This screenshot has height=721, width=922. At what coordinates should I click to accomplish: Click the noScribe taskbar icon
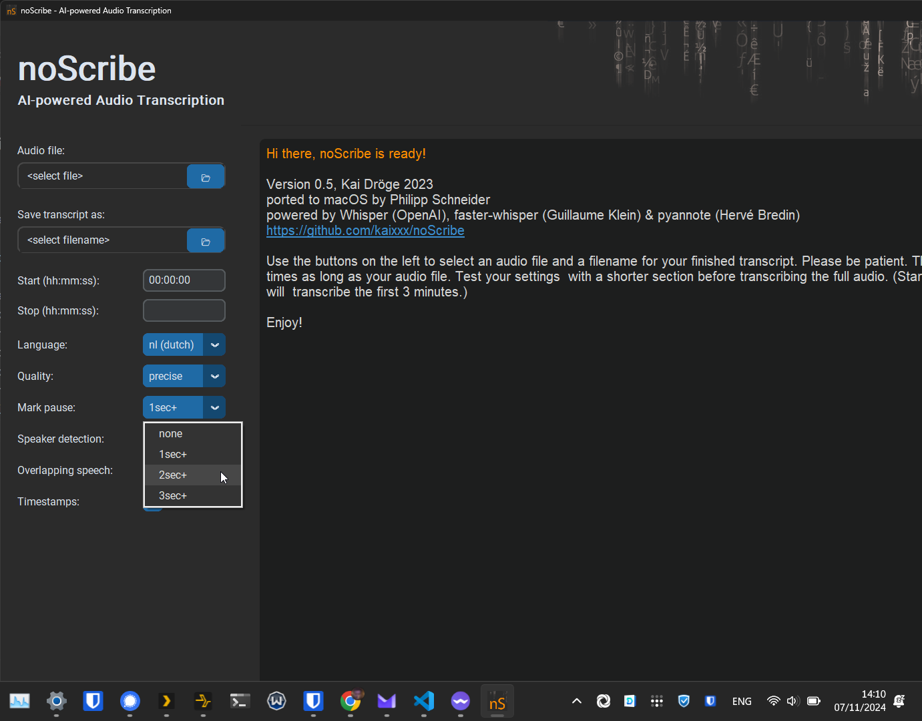coord(497,702)
